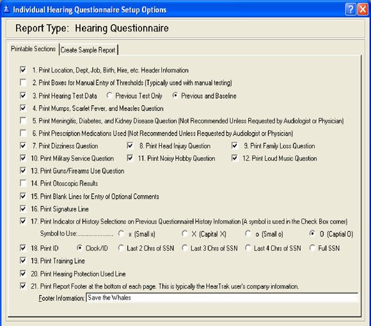Choose Capital O symbol radio button
Image resolution: width=371 pixels, height=326 pixels.
pyautogui.click(x=312, y=234)
